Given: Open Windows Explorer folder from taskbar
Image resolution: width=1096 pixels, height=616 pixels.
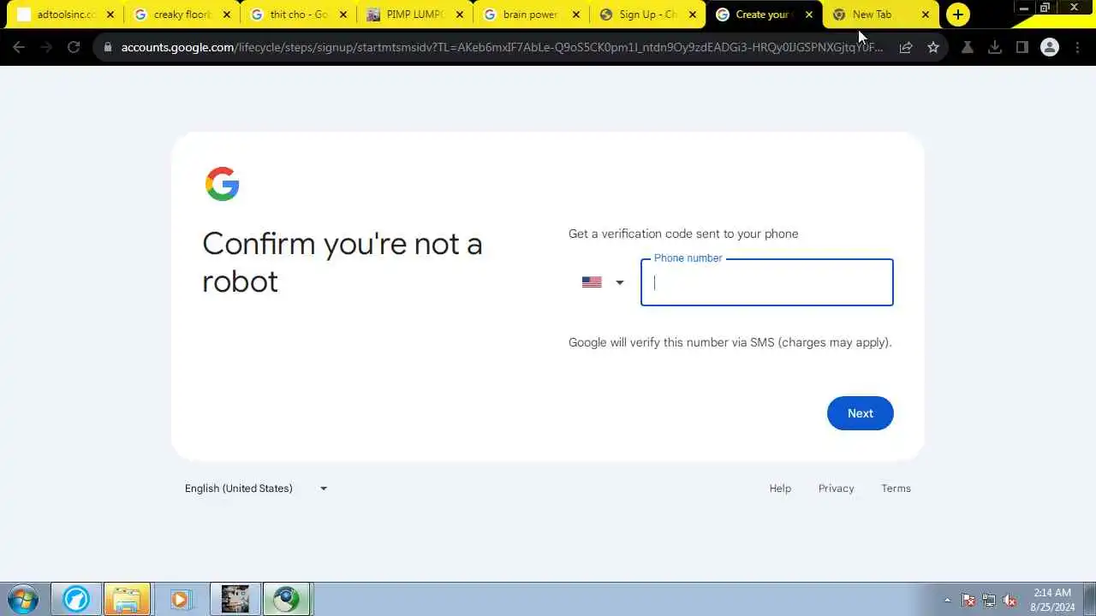Looking at the screenshot, I should pos(127,599).
